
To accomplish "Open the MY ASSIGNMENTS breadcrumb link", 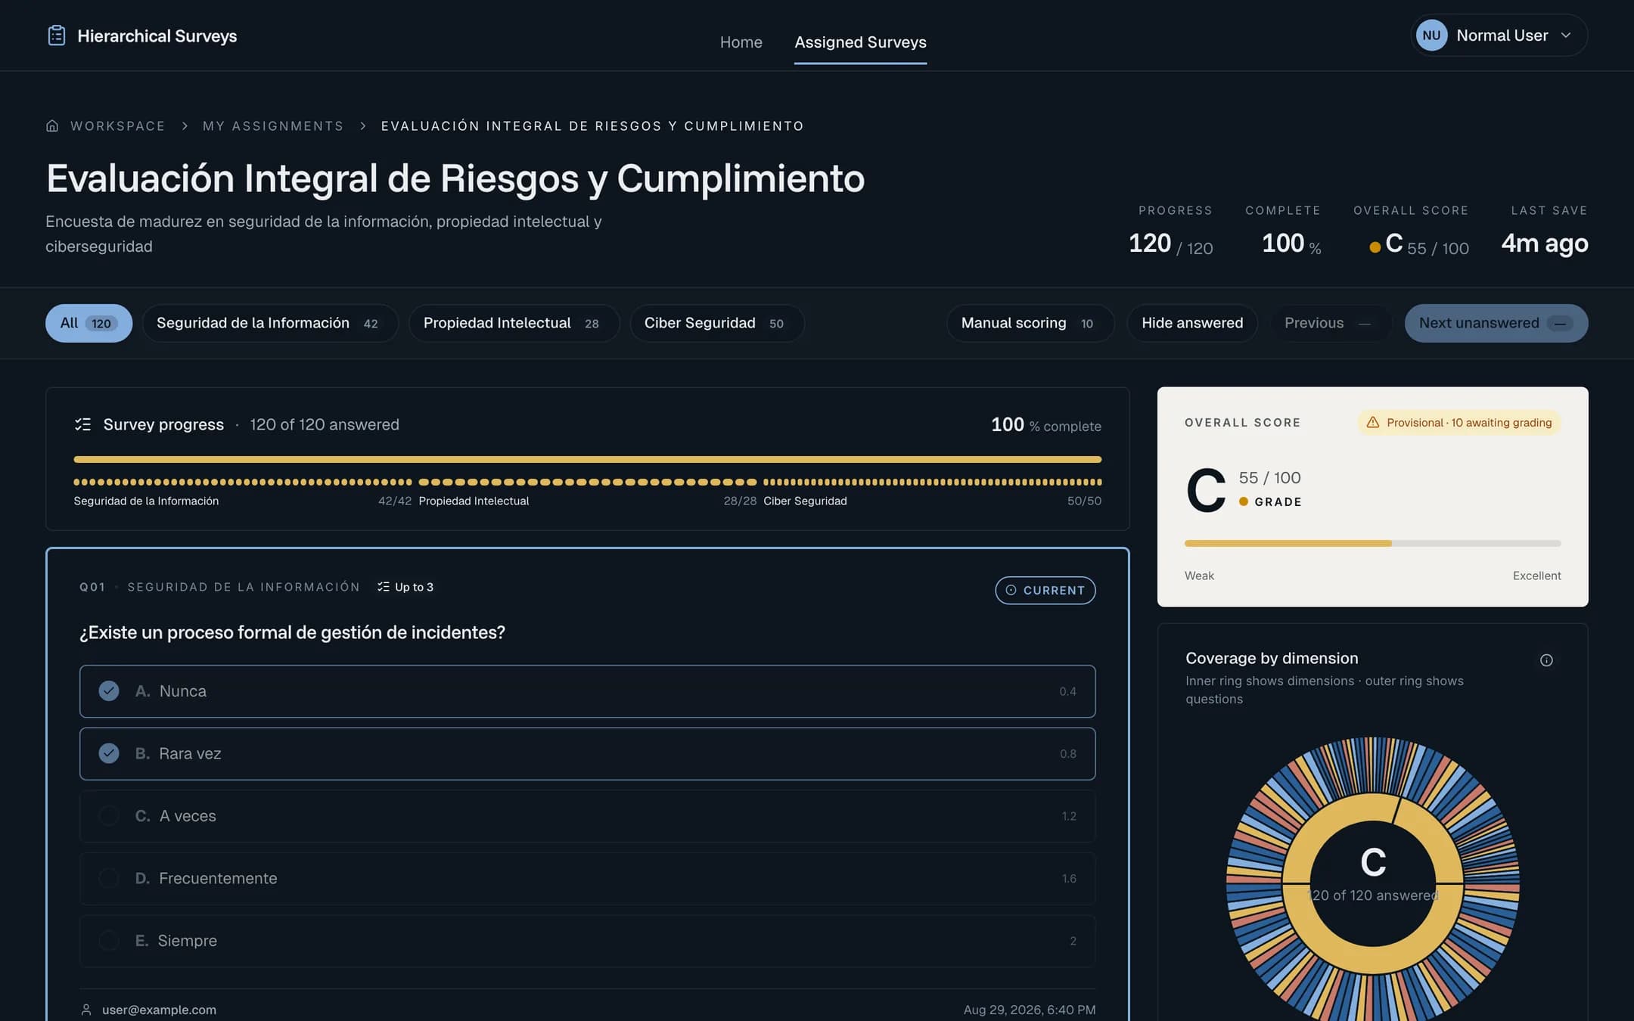I will pyautogui.click(x=273, y=126).
